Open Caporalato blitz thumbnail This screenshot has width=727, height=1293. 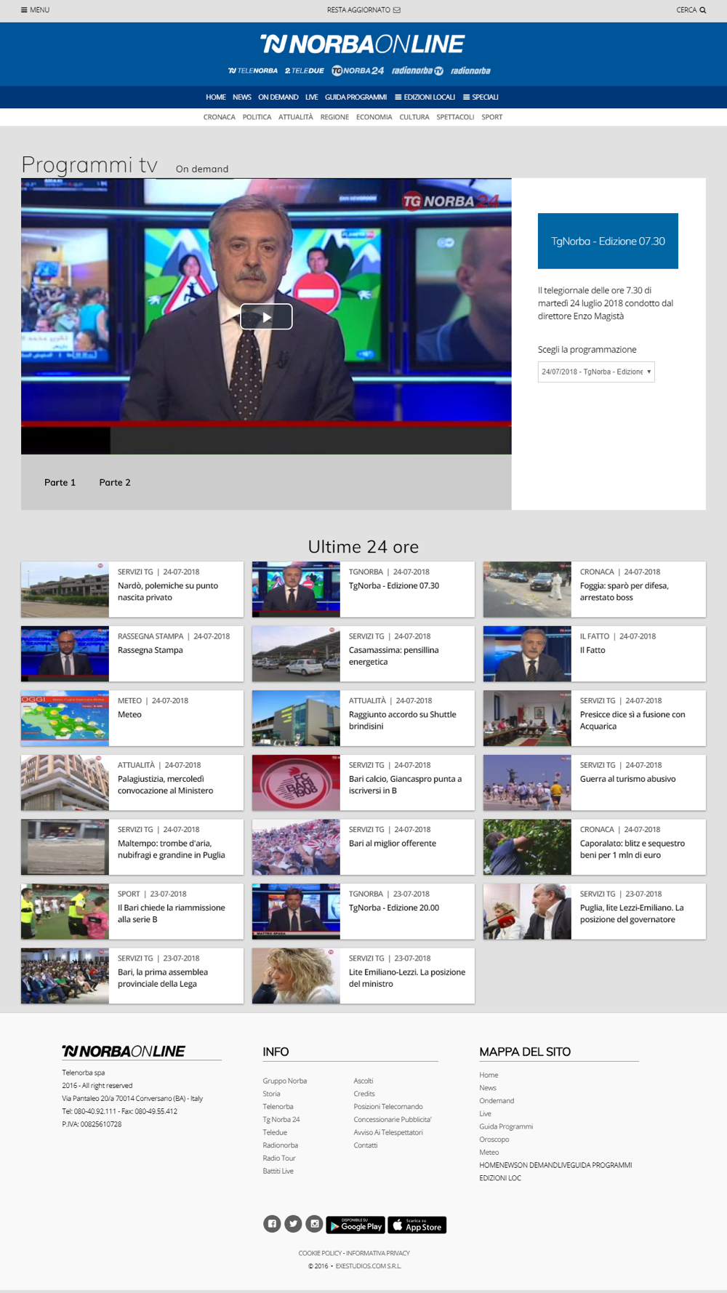[527, 847]
